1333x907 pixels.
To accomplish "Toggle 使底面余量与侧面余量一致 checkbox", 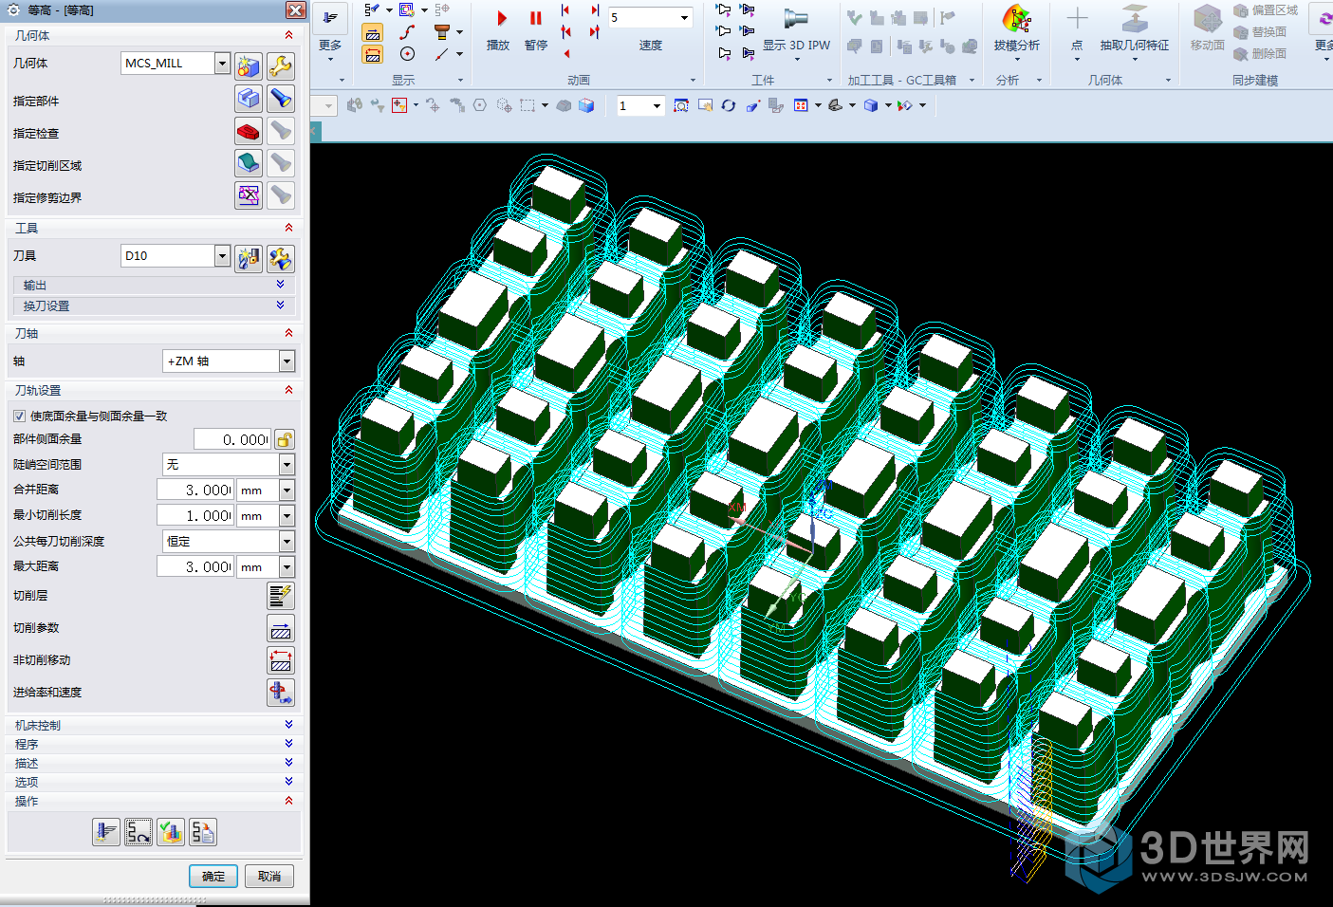I will click(19, 416).
